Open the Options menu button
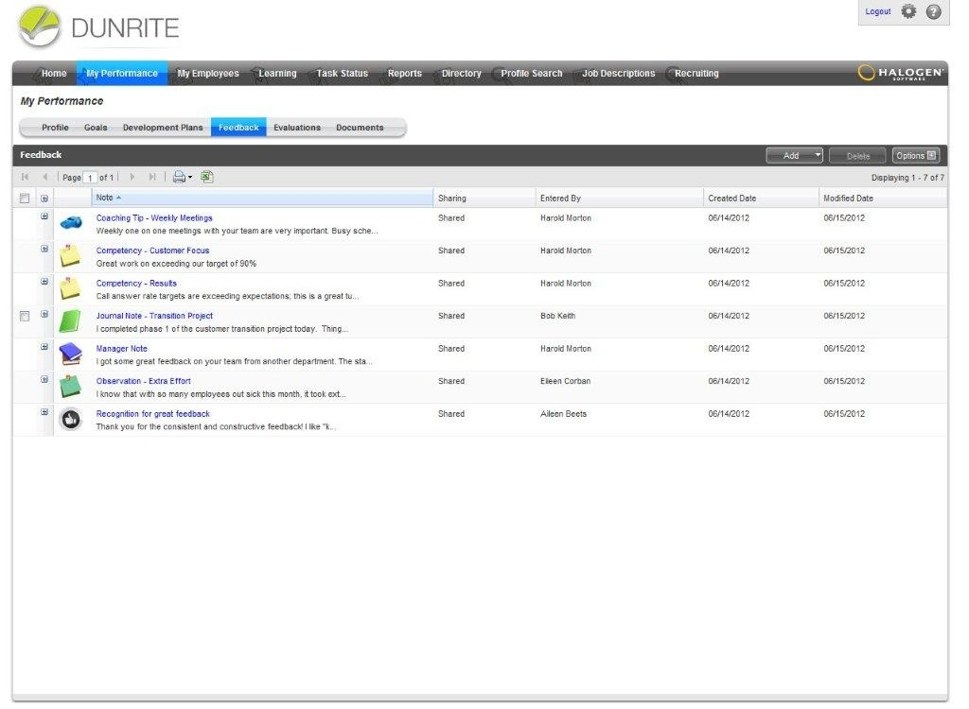Screen dimensions: 969x709 click(916, 156)
